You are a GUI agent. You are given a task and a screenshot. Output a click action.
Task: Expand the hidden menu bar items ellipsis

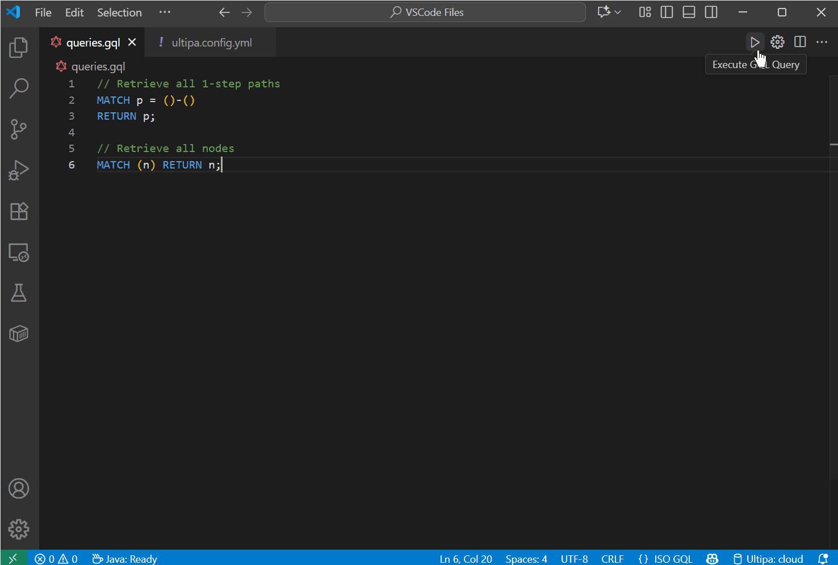[x=165, y=12]
